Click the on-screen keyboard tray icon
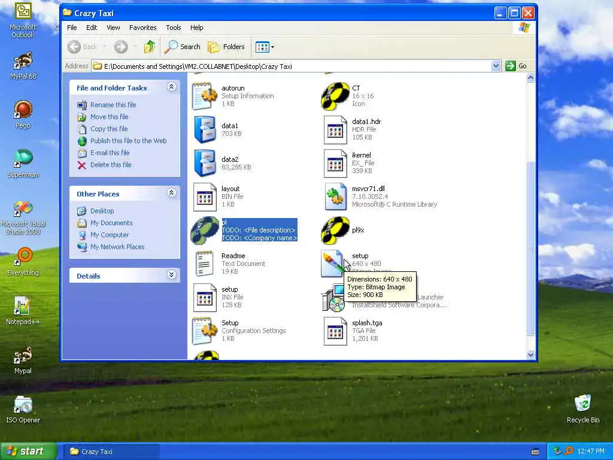This screenshot has height=460, width=613. tap(535, 452)
